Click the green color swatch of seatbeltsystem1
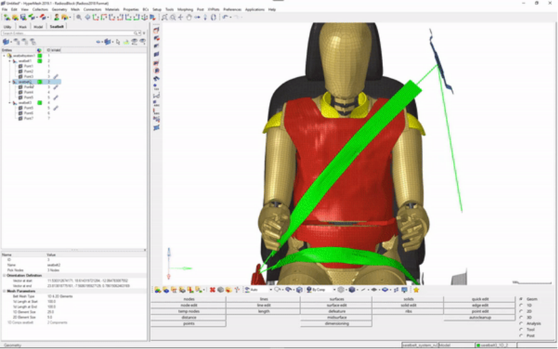The image size is (558, 349). pos(40,55)
